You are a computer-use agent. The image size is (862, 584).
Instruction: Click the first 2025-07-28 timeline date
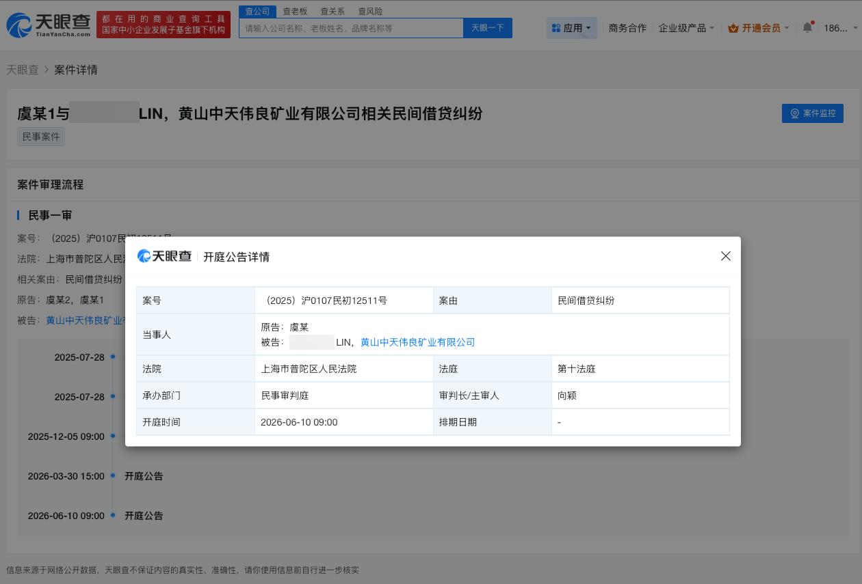pos(79,357)
